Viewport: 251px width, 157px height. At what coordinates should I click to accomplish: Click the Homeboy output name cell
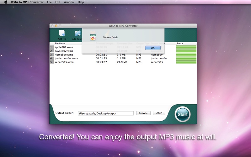click(x=157, y=55)
